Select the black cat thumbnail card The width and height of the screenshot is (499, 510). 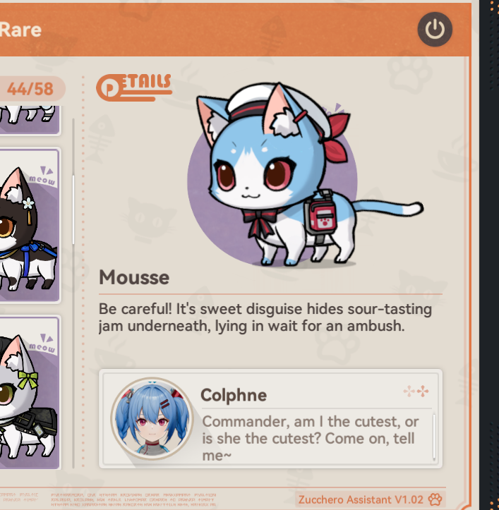(30, 225)
